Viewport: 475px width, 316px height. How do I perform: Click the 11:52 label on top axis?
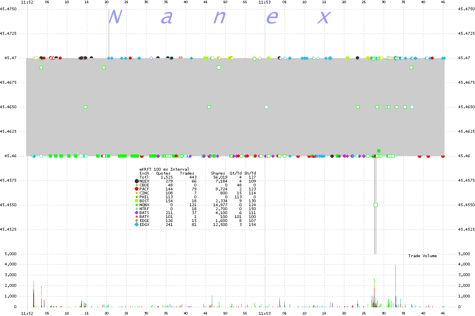click(27, 2)
